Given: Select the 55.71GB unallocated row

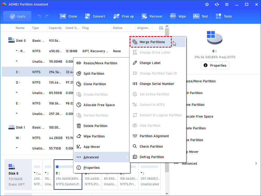Looking at the screenshot, I should pyautogui.click(x=37, y=148).
